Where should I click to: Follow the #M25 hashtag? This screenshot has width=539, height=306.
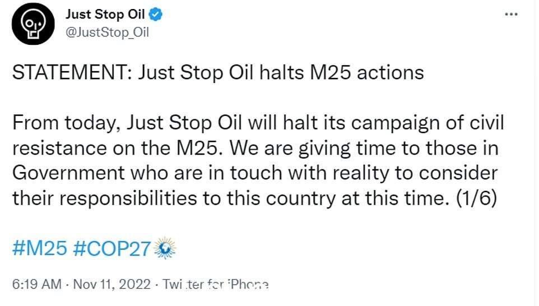[40, 248]
